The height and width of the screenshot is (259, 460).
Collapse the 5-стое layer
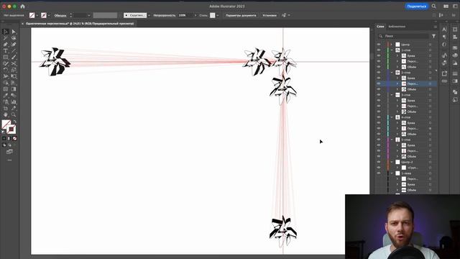(x=392, y=140)
